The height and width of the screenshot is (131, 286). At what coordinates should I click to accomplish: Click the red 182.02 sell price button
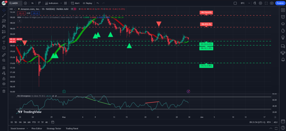(x=21, y=13)
